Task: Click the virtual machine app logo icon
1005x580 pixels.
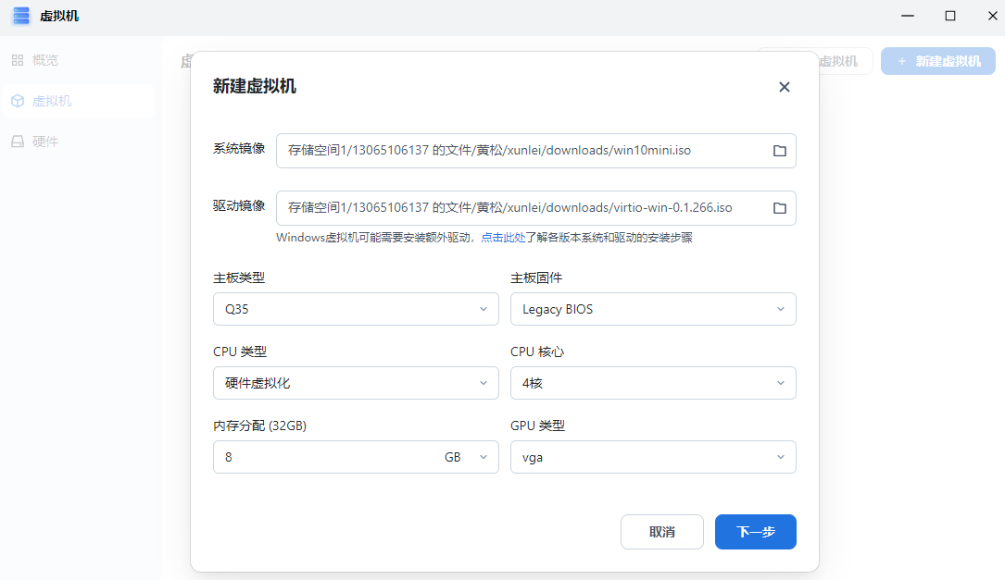Action: pyautogui.click(x=21, y=16)
